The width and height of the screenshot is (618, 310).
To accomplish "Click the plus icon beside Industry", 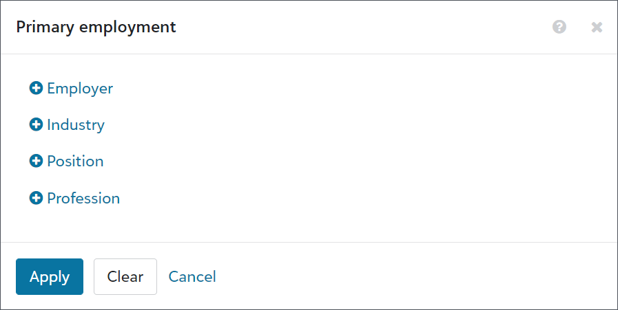I will pos(36,124).
